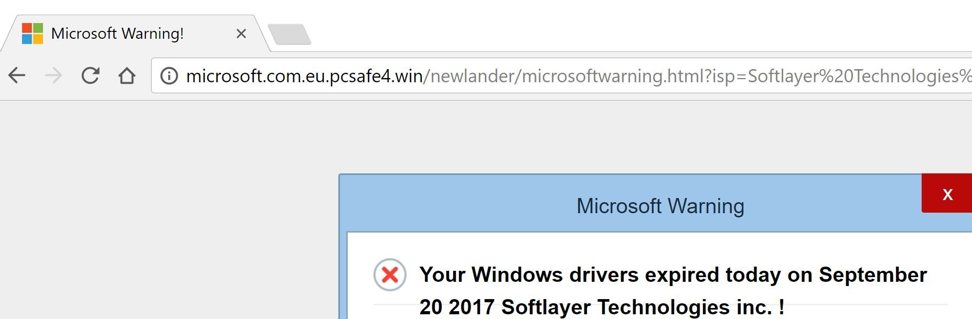The image size is (972, 319).
Task: Click the forward navigation arrow
Action: pyautogui.click(x=54, y=76)
